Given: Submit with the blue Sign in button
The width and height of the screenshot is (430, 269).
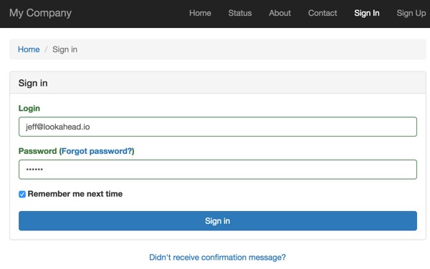Looking at the screenshot, I should (218, 221).
